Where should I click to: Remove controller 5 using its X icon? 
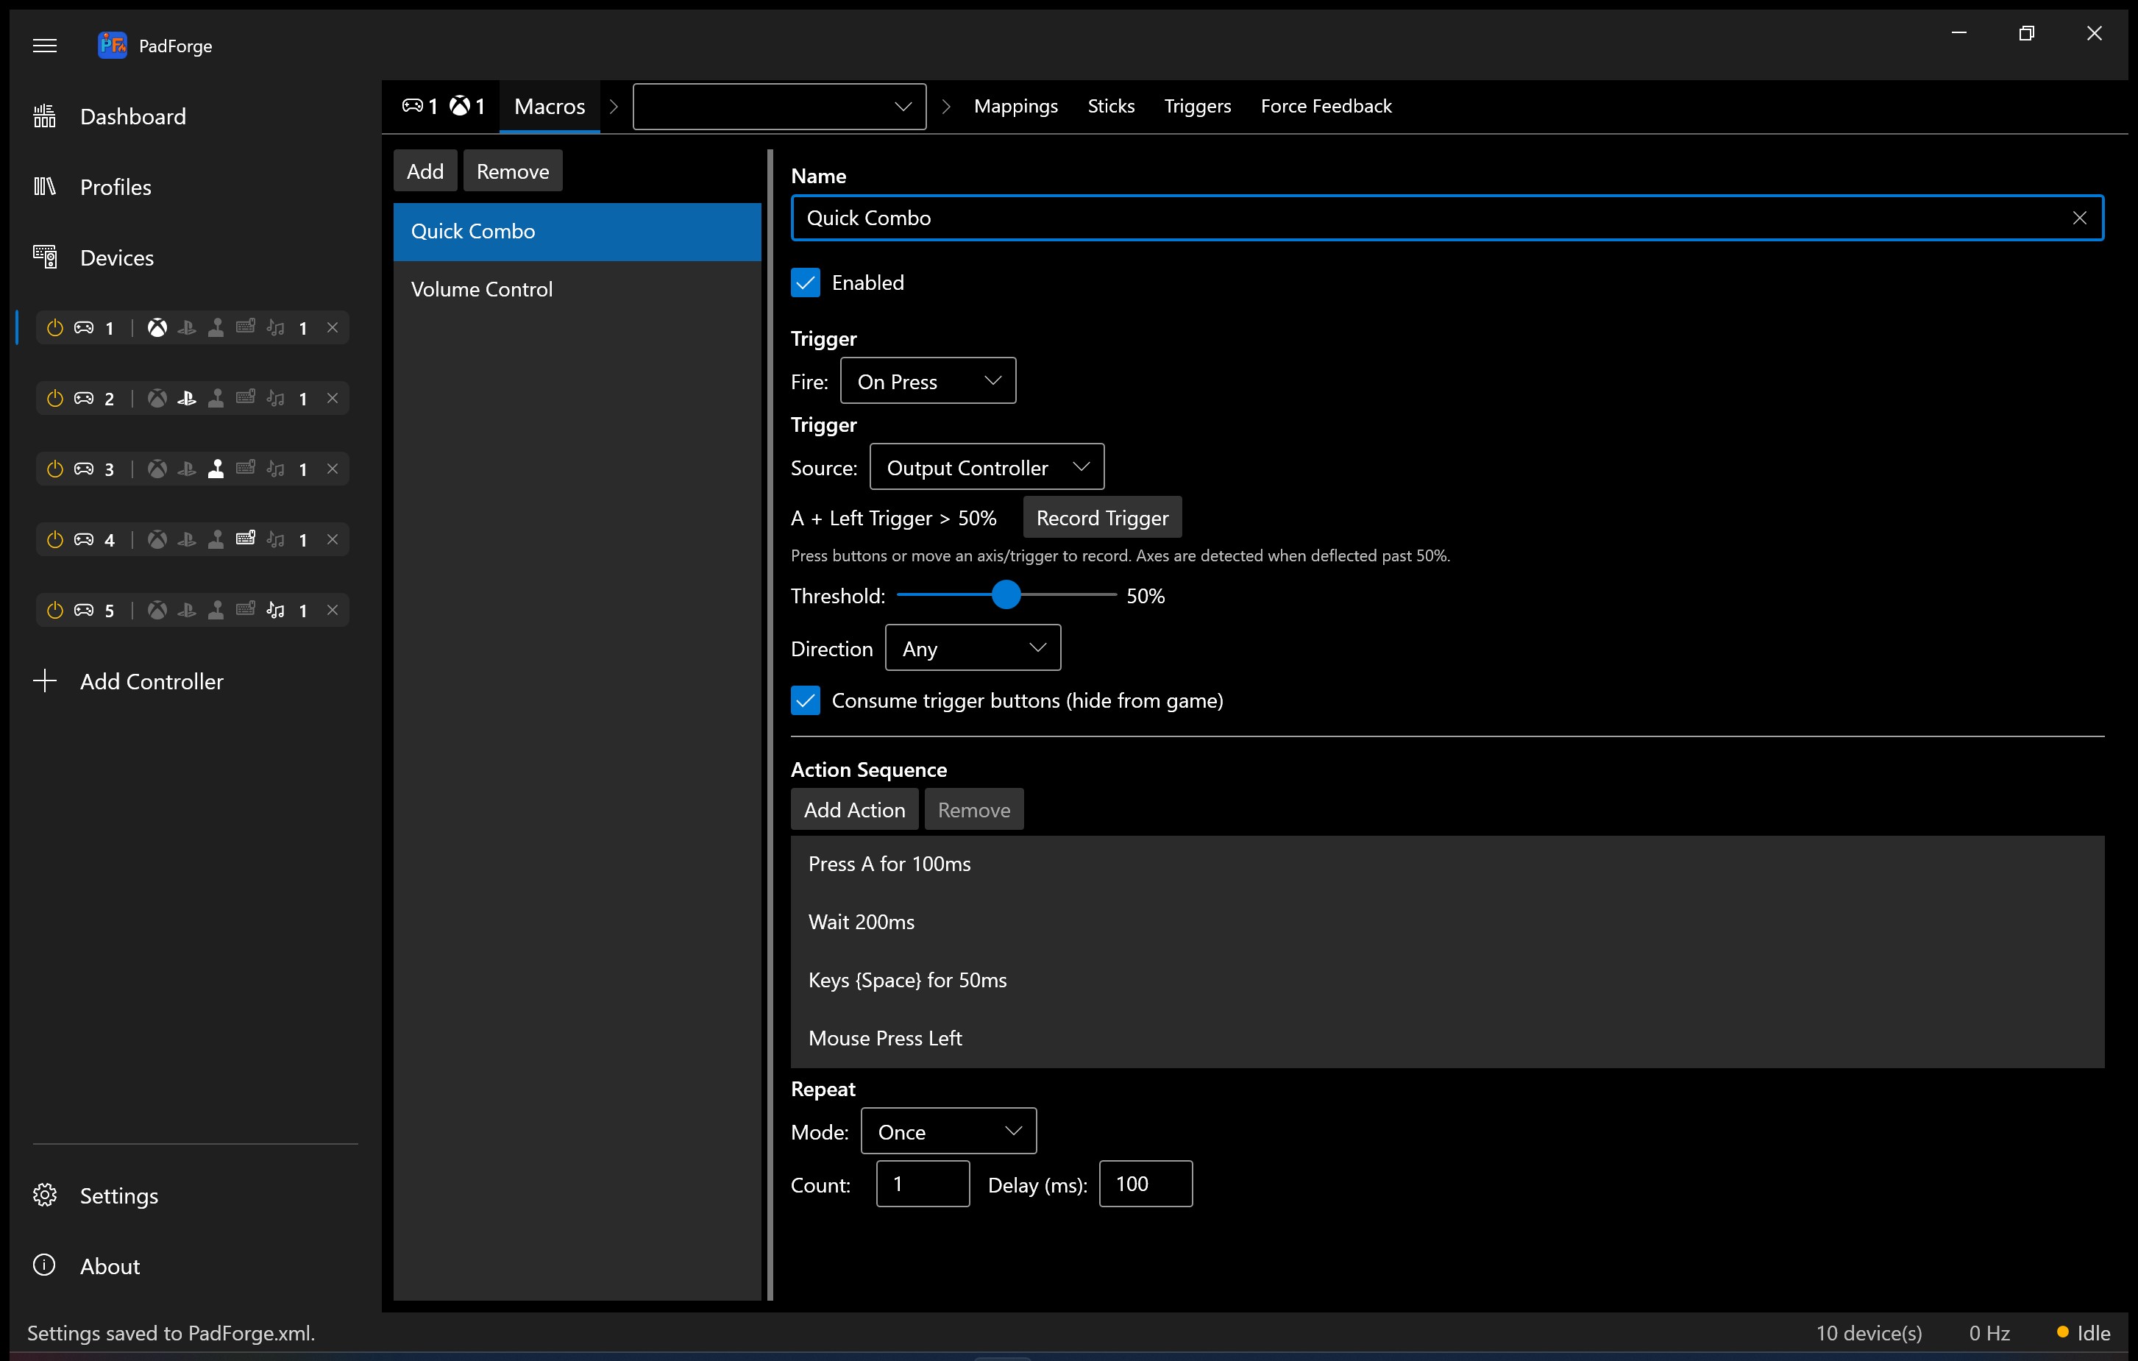point(333,610)
